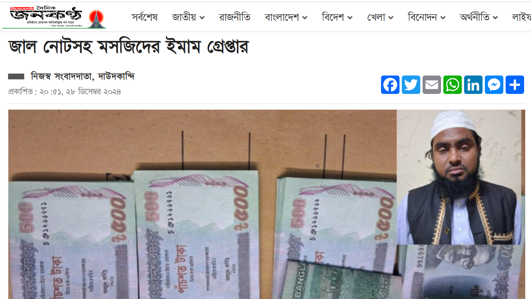
Task: Open the খেলা dropdown menu
Action: click(x=380, y=17)
